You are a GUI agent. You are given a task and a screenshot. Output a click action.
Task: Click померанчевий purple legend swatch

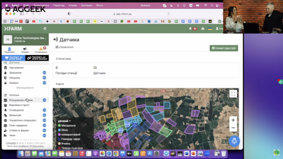pos(59,134)
